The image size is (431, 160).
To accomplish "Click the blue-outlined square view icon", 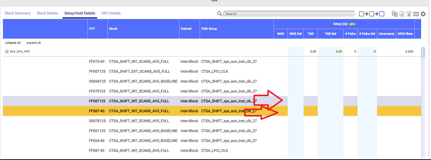I will [382, 14].
